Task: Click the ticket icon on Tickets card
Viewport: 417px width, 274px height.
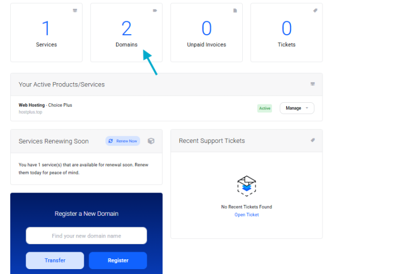Action: pos(315,11)
